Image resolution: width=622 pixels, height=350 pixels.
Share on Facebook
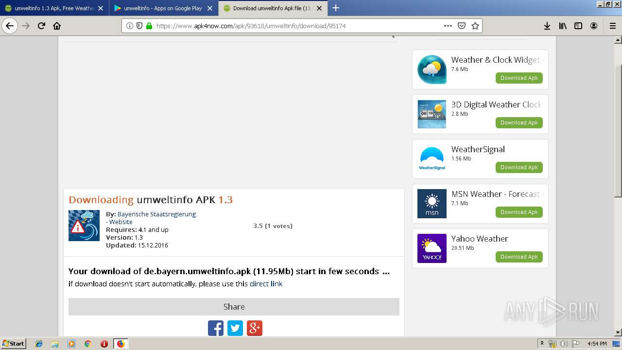pyautogui.click(x=216, y=328)
